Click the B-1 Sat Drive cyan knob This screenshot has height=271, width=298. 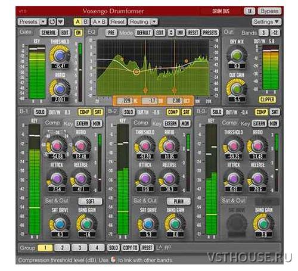(x=60, y=224)
